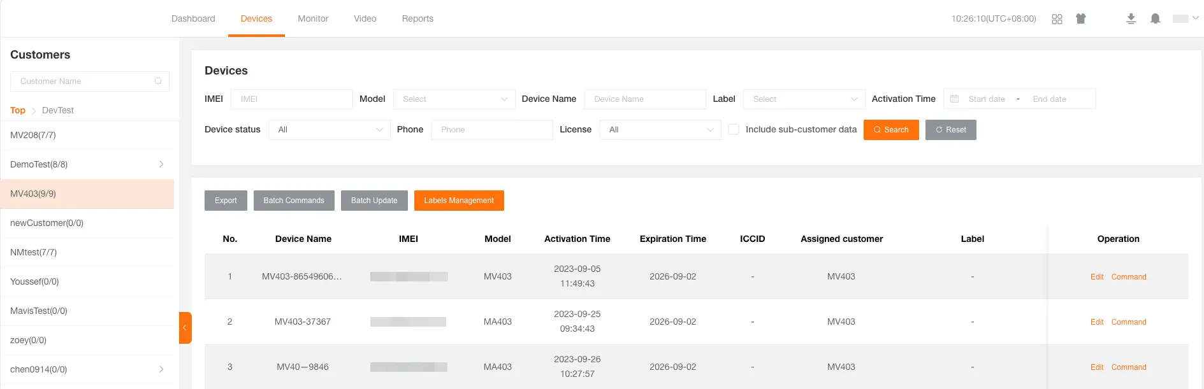This screenshot has width=1204, height=389.
Task: Open the notifications bell
Action: point(1155,19)
